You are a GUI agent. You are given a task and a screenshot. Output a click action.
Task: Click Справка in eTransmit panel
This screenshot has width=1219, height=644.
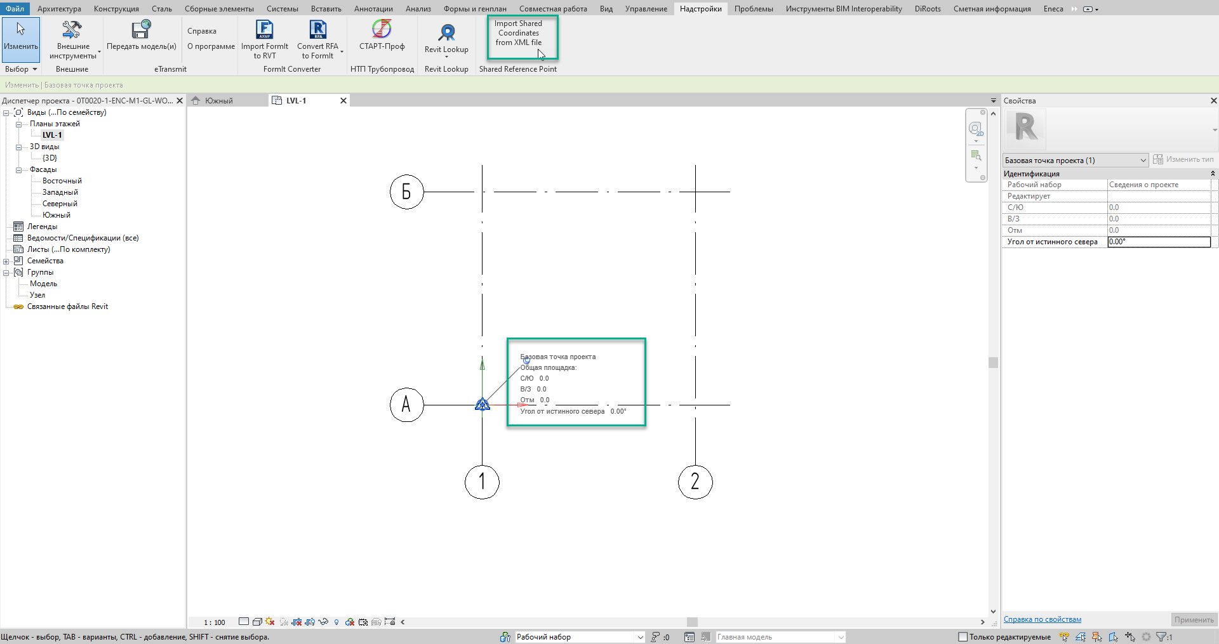[202, 31]
